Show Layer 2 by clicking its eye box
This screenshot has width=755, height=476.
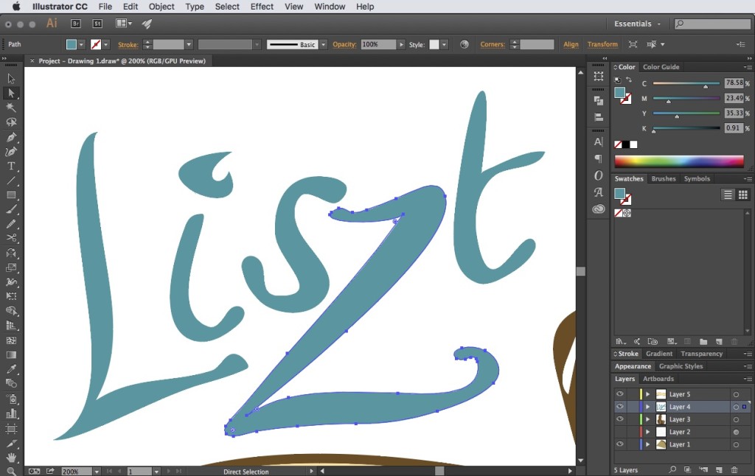[619, 432]
